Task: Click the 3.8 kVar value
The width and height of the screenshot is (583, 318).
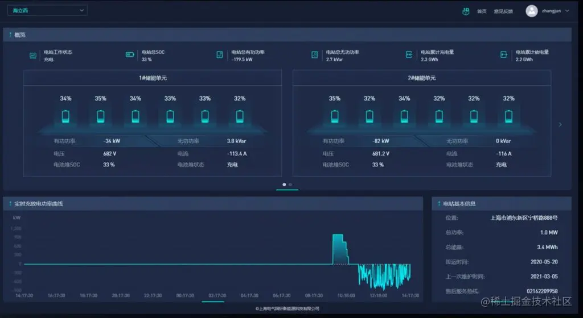Action: tap(236, 141)
